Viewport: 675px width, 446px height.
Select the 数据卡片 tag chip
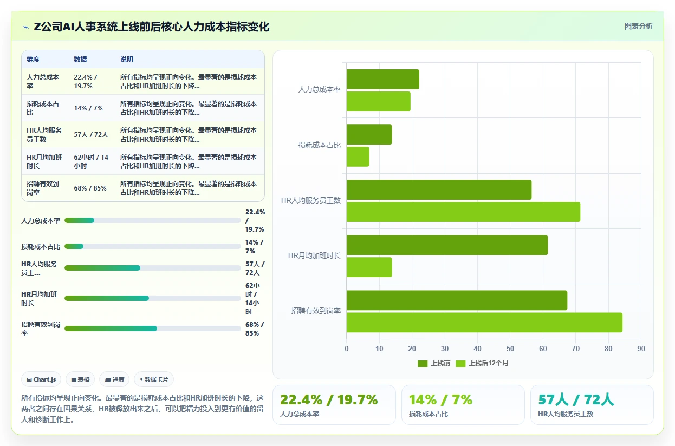pyautogui.click(x=154, y=379)
